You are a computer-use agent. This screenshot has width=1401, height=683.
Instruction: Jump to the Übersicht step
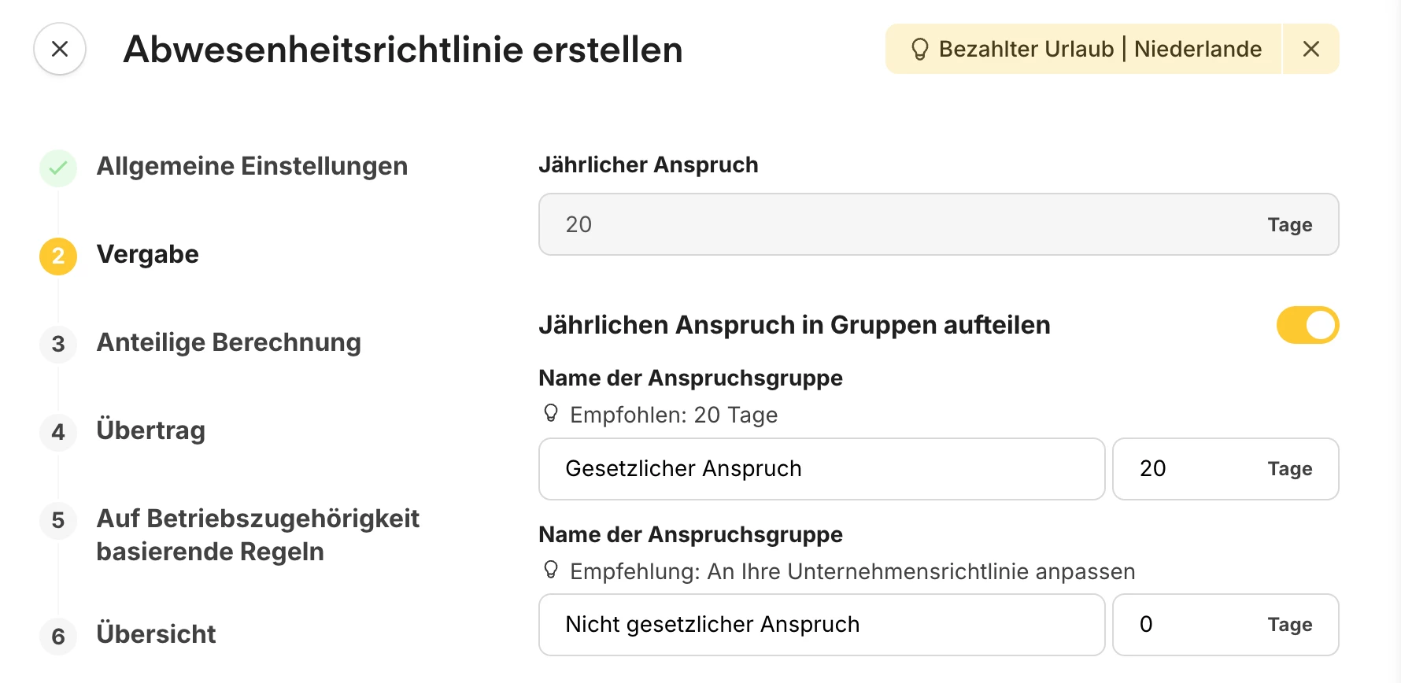point(156,634)
